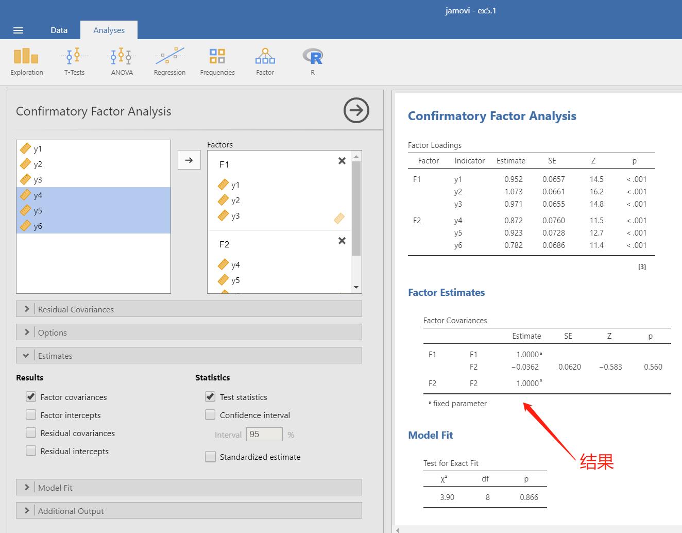This screenshot has height=533, width=682.
Task: Move selected variables into factor with arrow
Action: (x=189, y=160)
